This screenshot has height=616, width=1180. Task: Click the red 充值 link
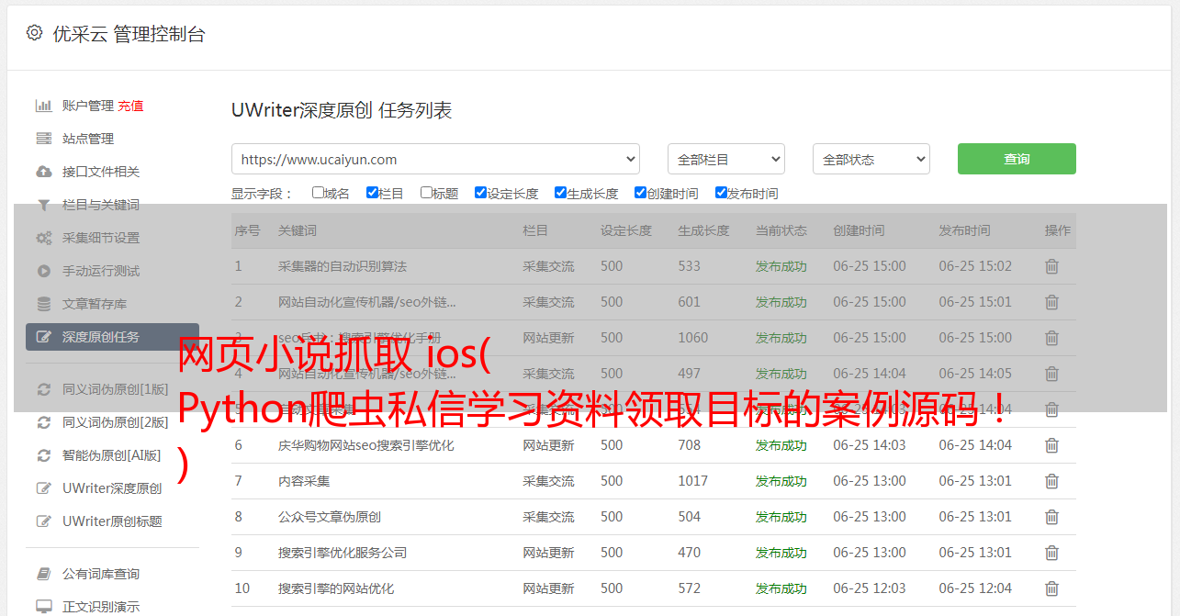tap(130, 106)
